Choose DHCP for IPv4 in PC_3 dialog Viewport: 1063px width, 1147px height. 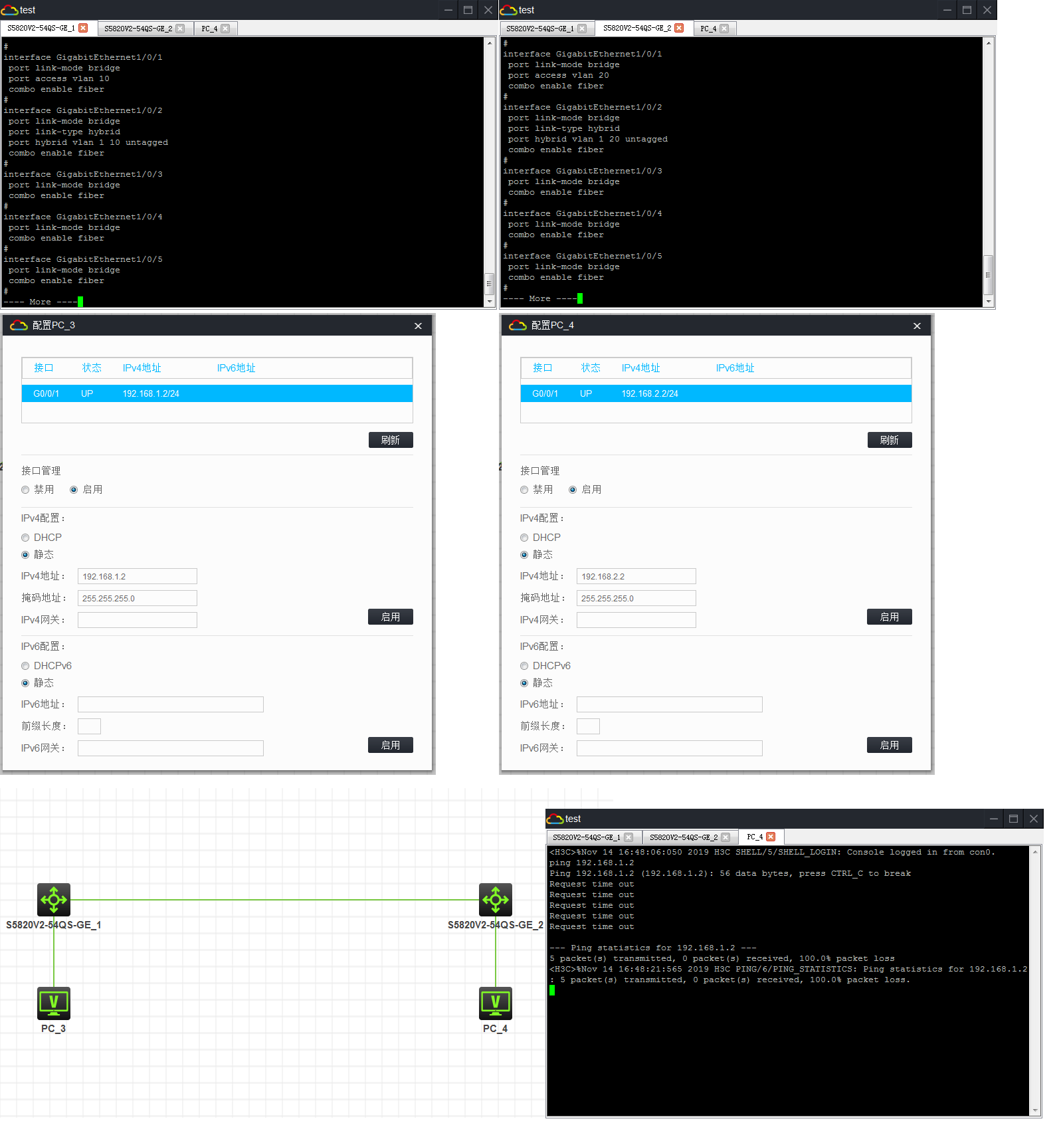point(25,538)
